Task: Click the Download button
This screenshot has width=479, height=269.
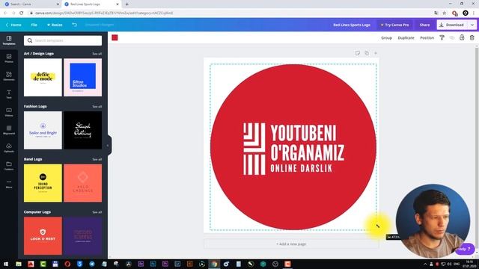Action: click(452, 25)
